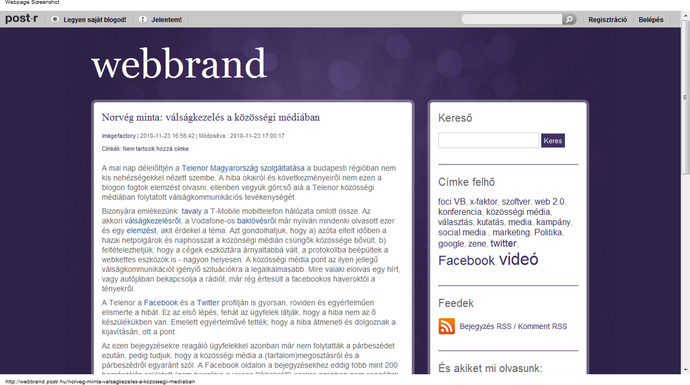Select the kutatás tag
Viewport: 690px width, 385px height.
(490, 222)
